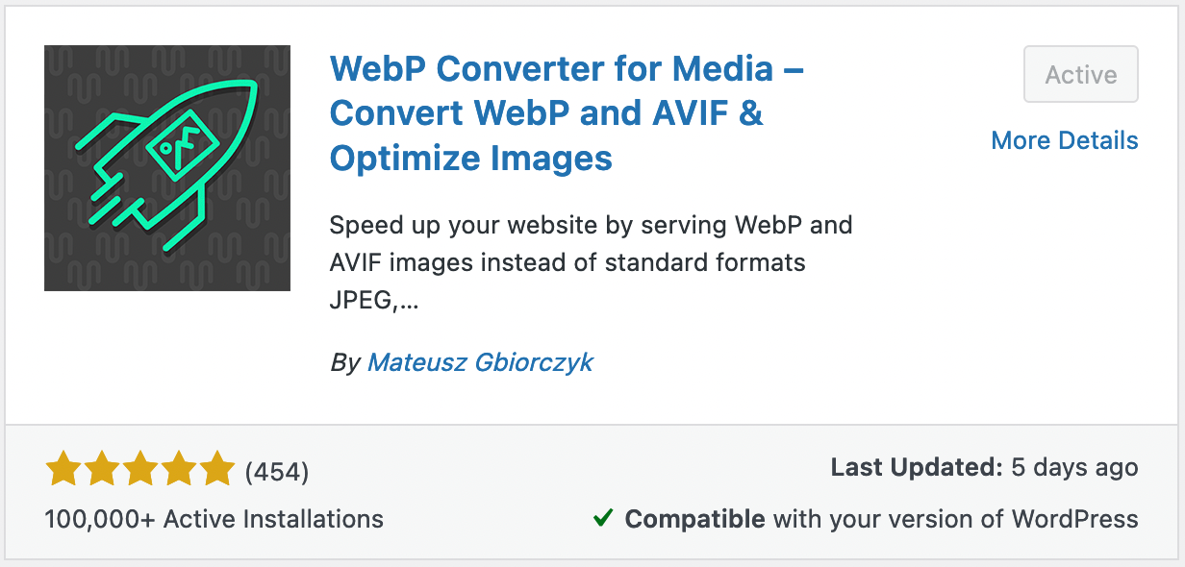Open the WebP Converter for Media title link

(x=566, y=113)
